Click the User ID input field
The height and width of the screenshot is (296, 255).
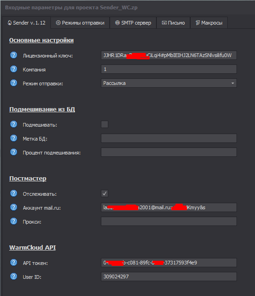pos(169,277)
